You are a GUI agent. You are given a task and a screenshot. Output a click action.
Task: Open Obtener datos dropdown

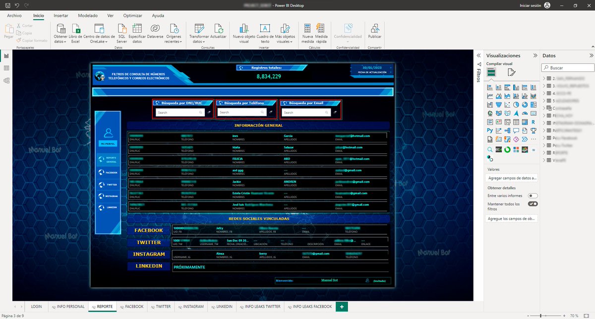point(60,33)
